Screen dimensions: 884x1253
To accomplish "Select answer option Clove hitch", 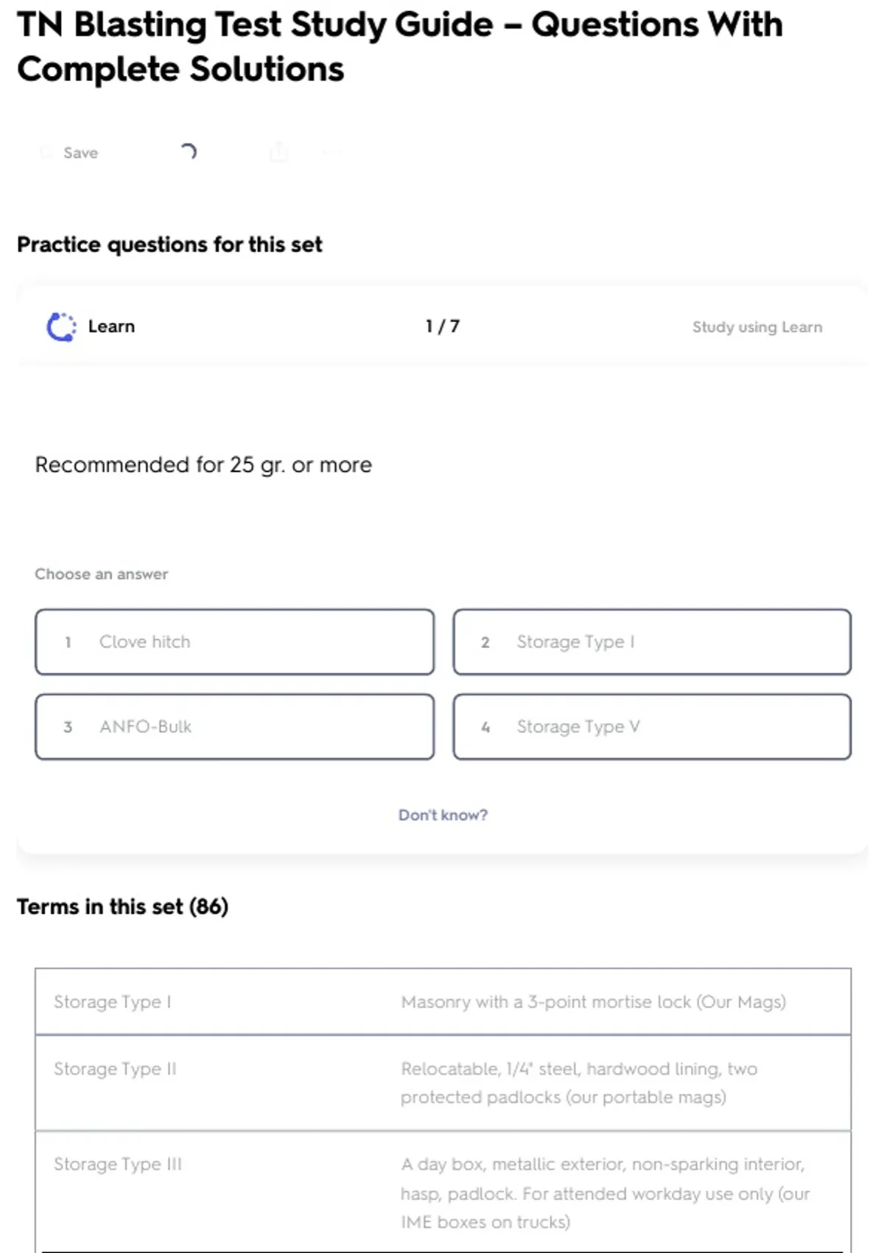I will point(234,642).
